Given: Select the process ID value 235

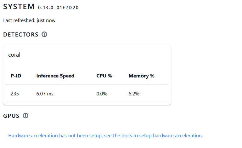Looking at the screenshot, I should pyautogui.click(x=15, y=94).
